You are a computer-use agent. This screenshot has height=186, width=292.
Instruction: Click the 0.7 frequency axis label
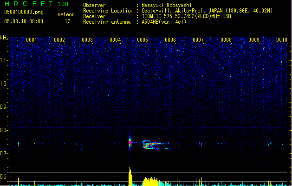click(4, 153)
